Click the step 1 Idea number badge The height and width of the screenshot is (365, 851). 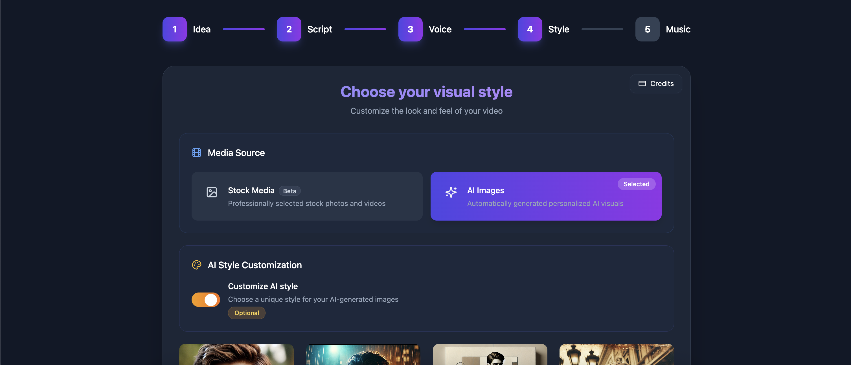[174, 29]
